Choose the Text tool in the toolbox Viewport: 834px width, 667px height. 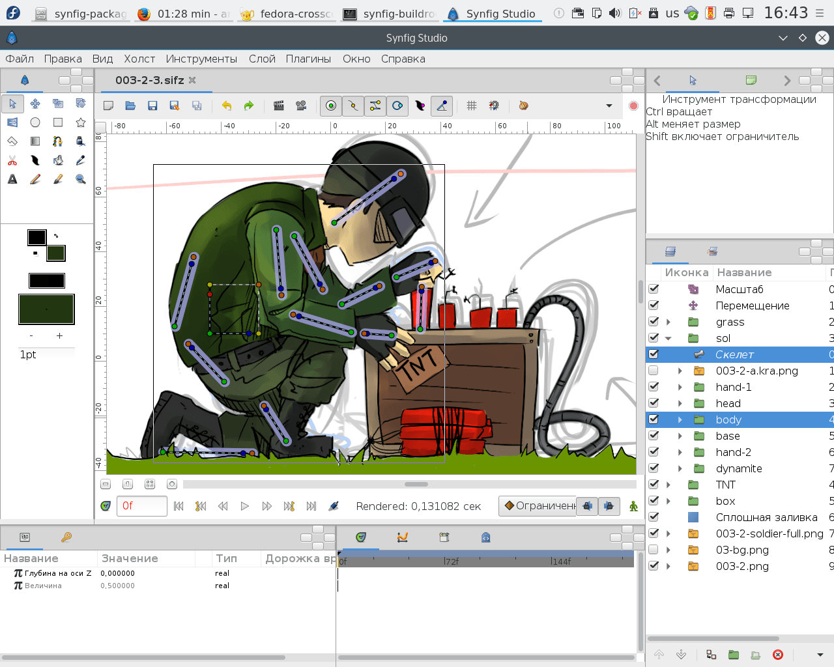(12, 179)
